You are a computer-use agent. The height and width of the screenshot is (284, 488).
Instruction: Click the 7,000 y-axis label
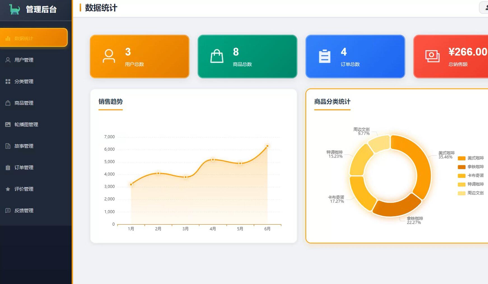click(109, 137)
